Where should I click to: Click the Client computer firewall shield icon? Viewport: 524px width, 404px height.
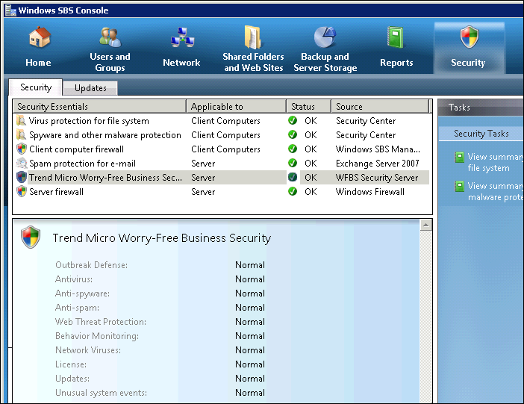point(22,149)
